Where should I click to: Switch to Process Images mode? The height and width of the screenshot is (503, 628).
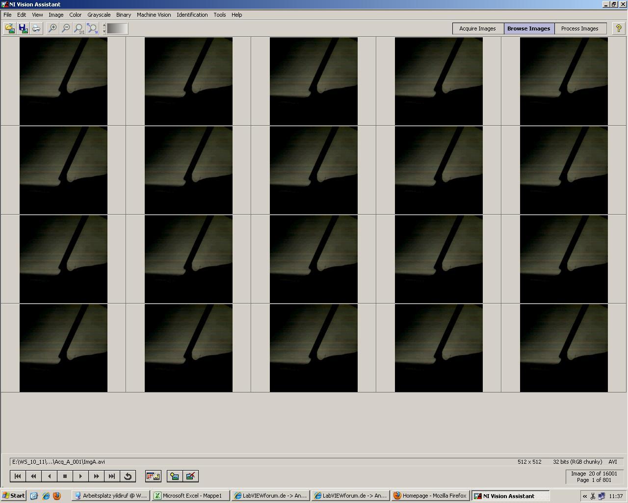coord(579,28)
